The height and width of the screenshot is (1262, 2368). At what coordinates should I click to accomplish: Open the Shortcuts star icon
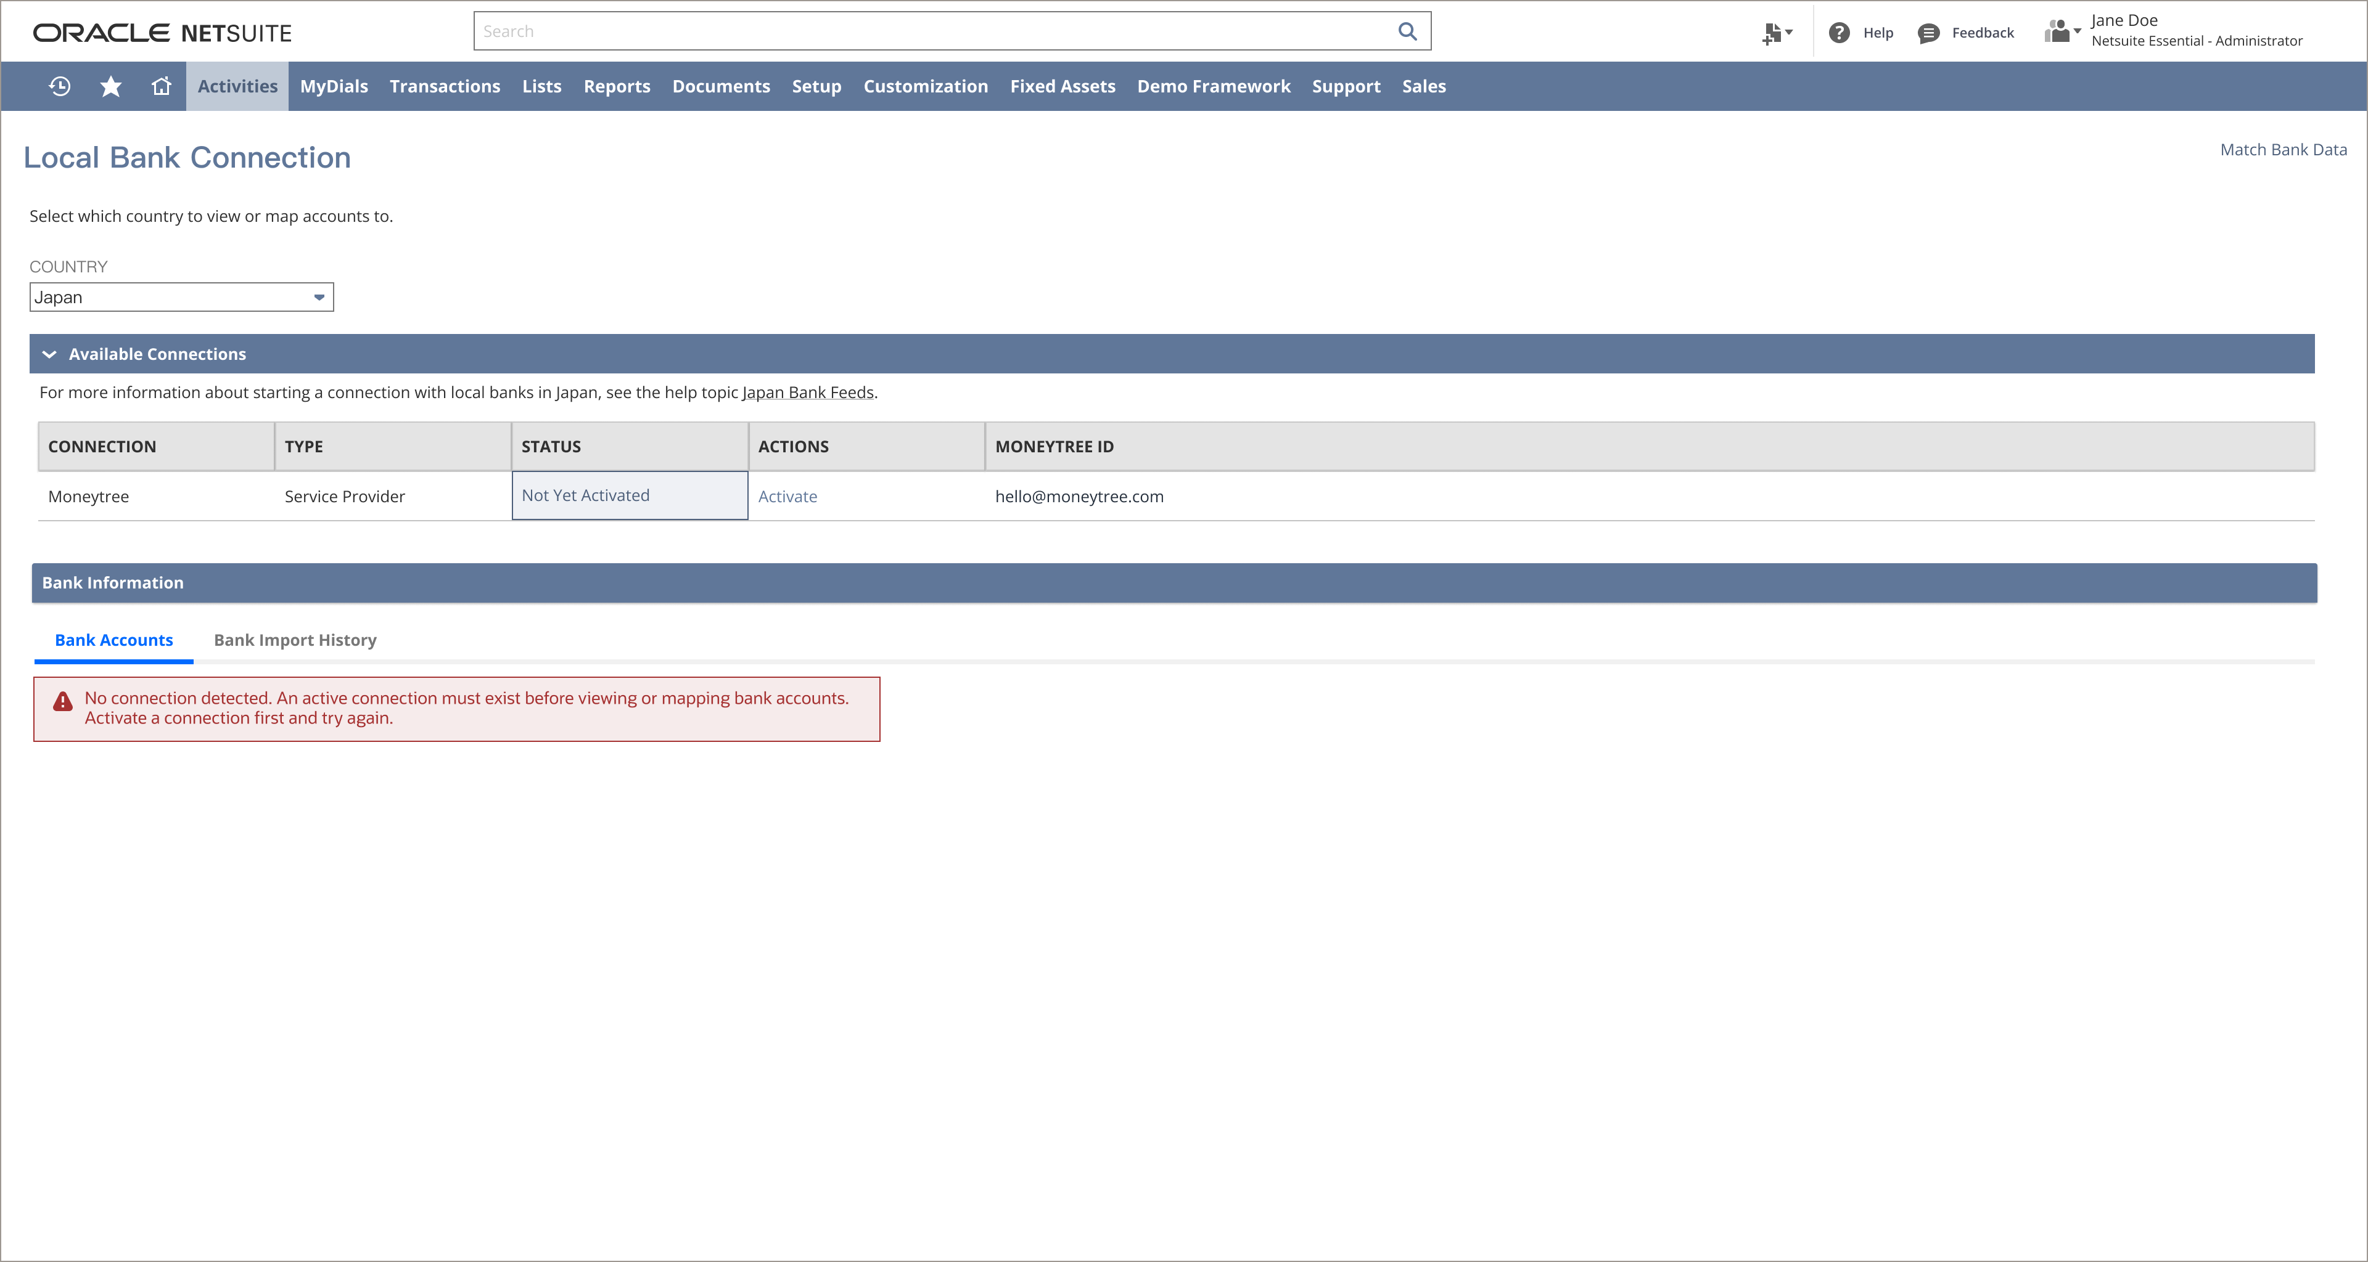(x=111, y=86)
